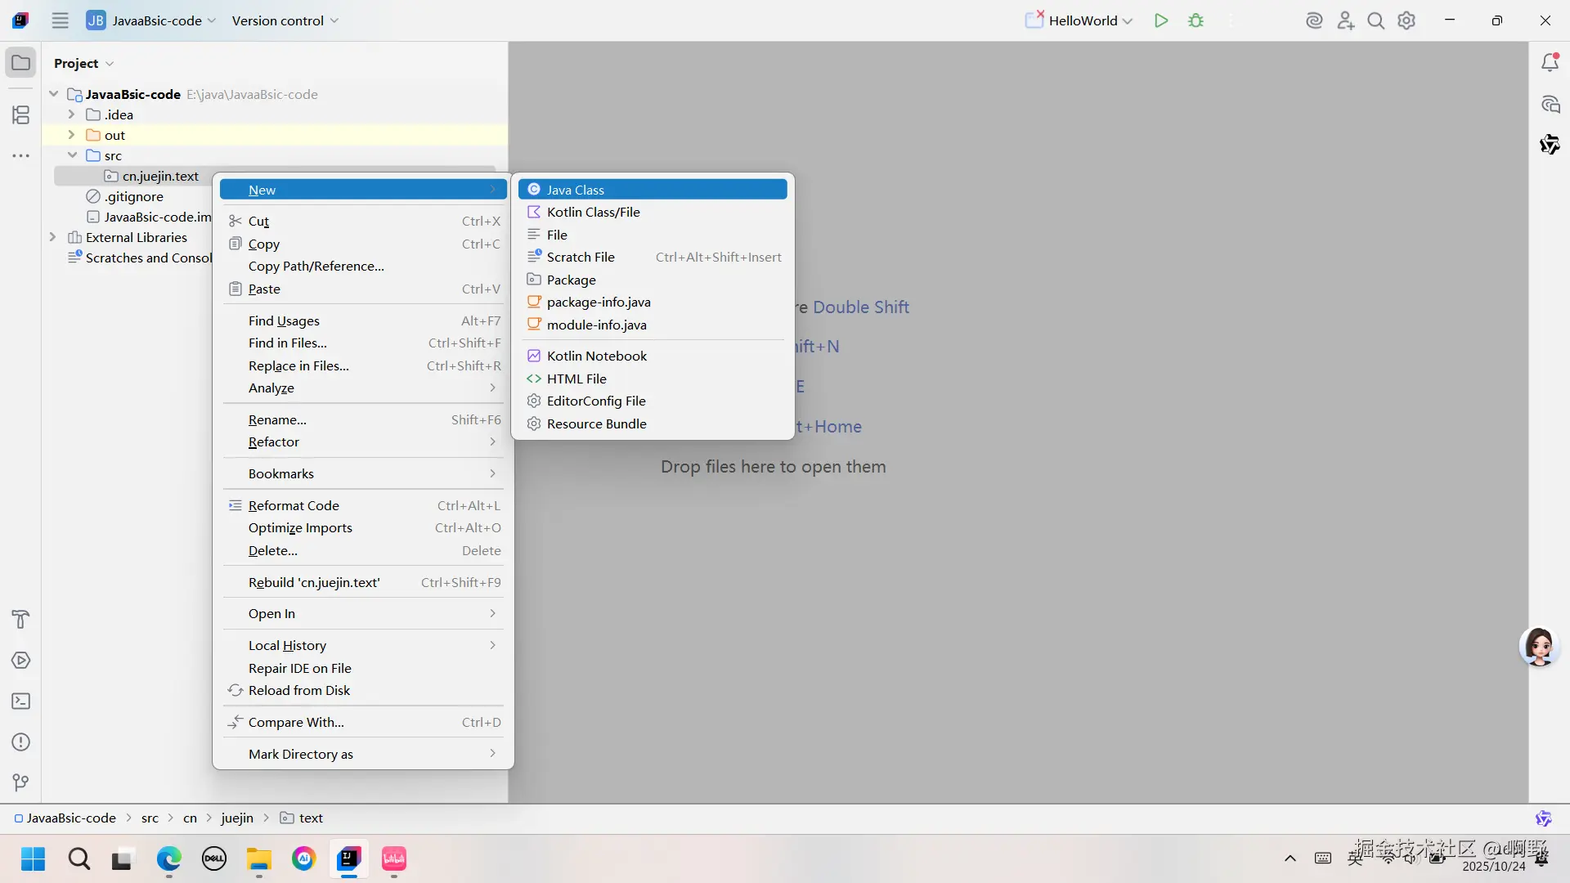Screen dimensions: 1570x883
Task: Click the Run HelloWorld play icon
Action: coord(1160,20)
